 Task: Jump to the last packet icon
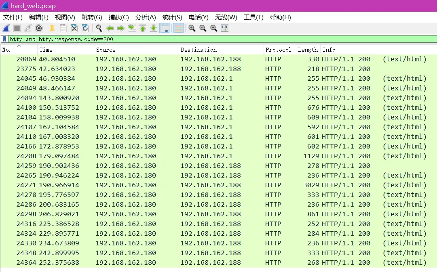(x=154, y=28)
